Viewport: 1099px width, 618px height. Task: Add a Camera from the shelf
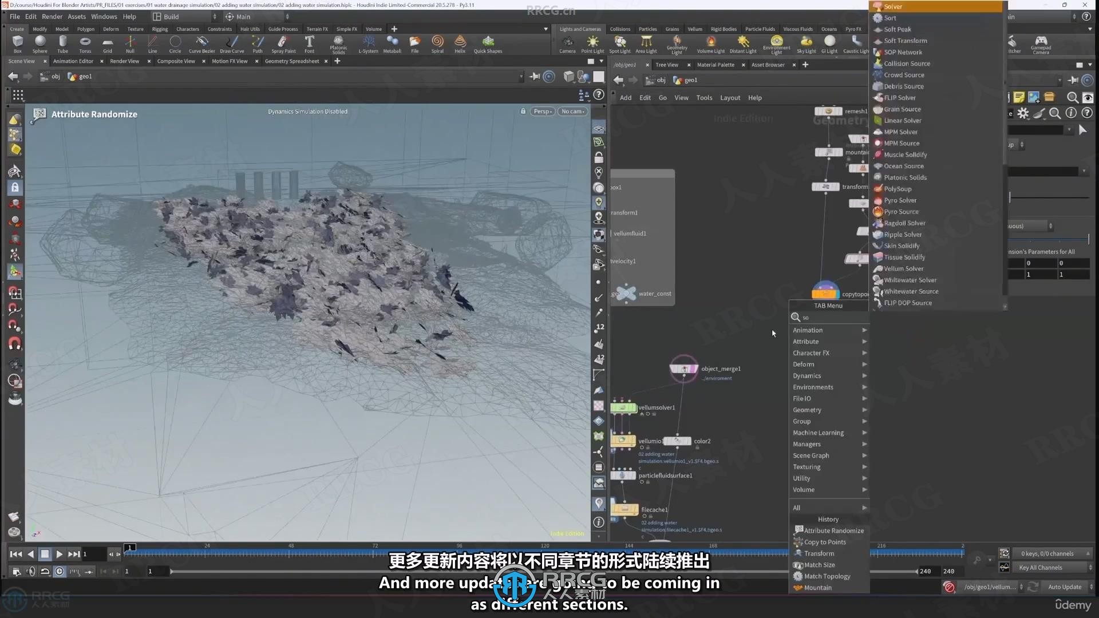pyautogui.click(x=567, y=44)
